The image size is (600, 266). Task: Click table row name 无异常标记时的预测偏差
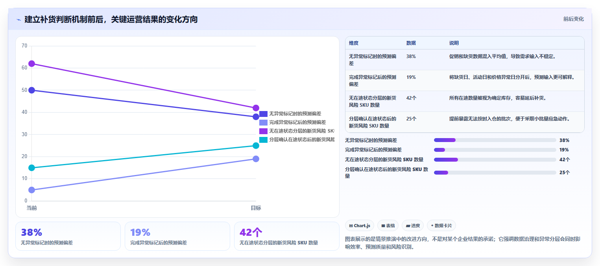pyautogui.click(x=373, y=60)
